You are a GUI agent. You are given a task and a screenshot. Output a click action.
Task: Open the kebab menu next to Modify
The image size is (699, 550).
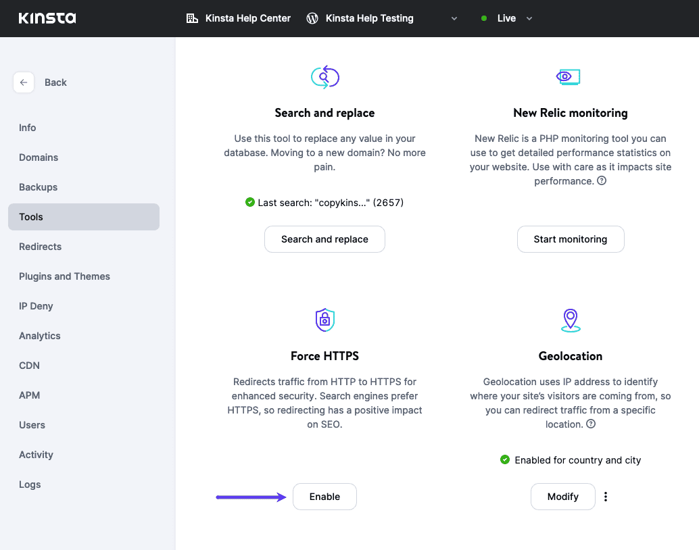pos(606,496)
